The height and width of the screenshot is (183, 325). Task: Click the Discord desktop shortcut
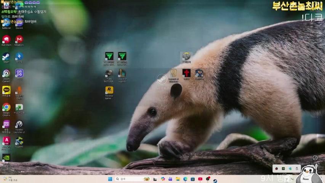19,22
